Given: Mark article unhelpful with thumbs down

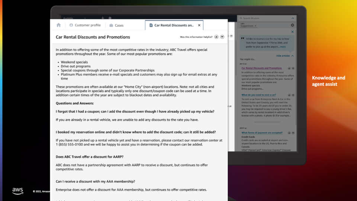Looking at the screenshot, I should coord(222,37).
